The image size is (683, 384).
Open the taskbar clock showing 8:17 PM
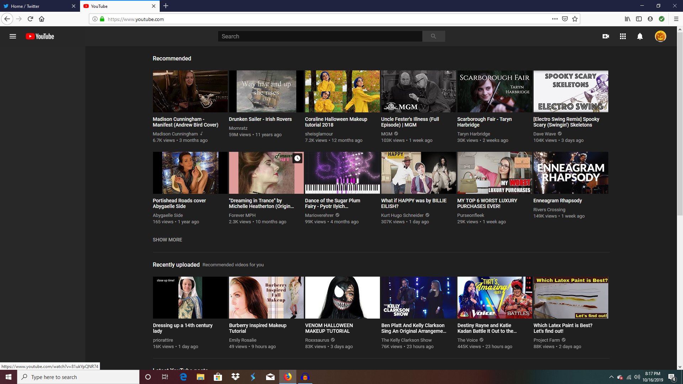coord(653,377)
